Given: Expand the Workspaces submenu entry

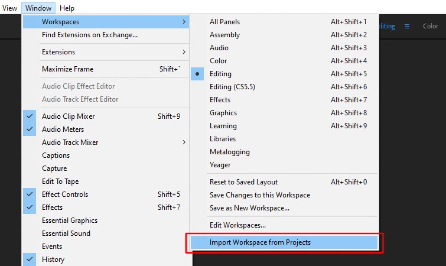Looking at the screenshot, I should (x=106, y=22).
